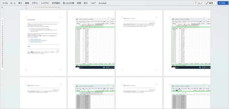Select the 描画 ribbon tab
Screen dimensions: 229x109
click(x=27, y=3)
